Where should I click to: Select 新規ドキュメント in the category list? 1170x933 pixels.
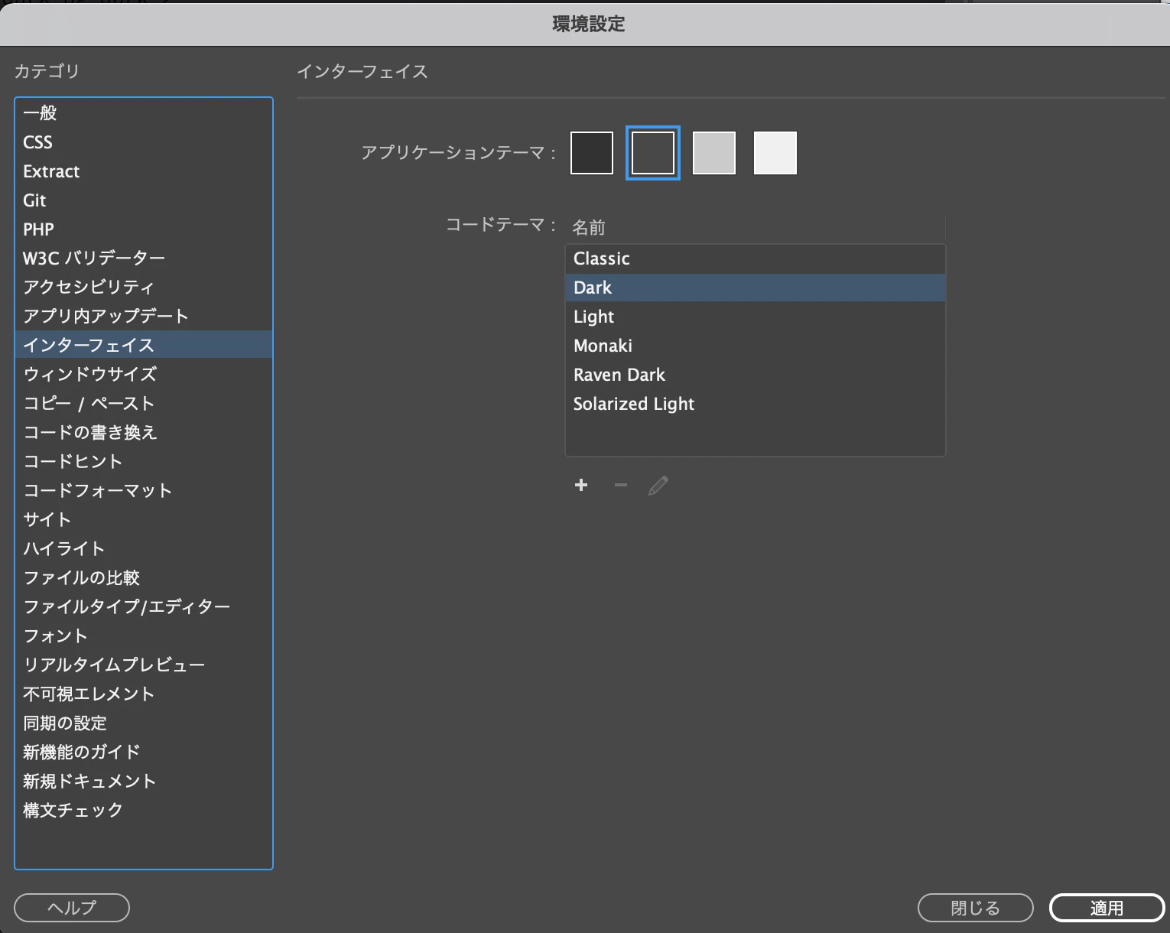tap(144, 781)
